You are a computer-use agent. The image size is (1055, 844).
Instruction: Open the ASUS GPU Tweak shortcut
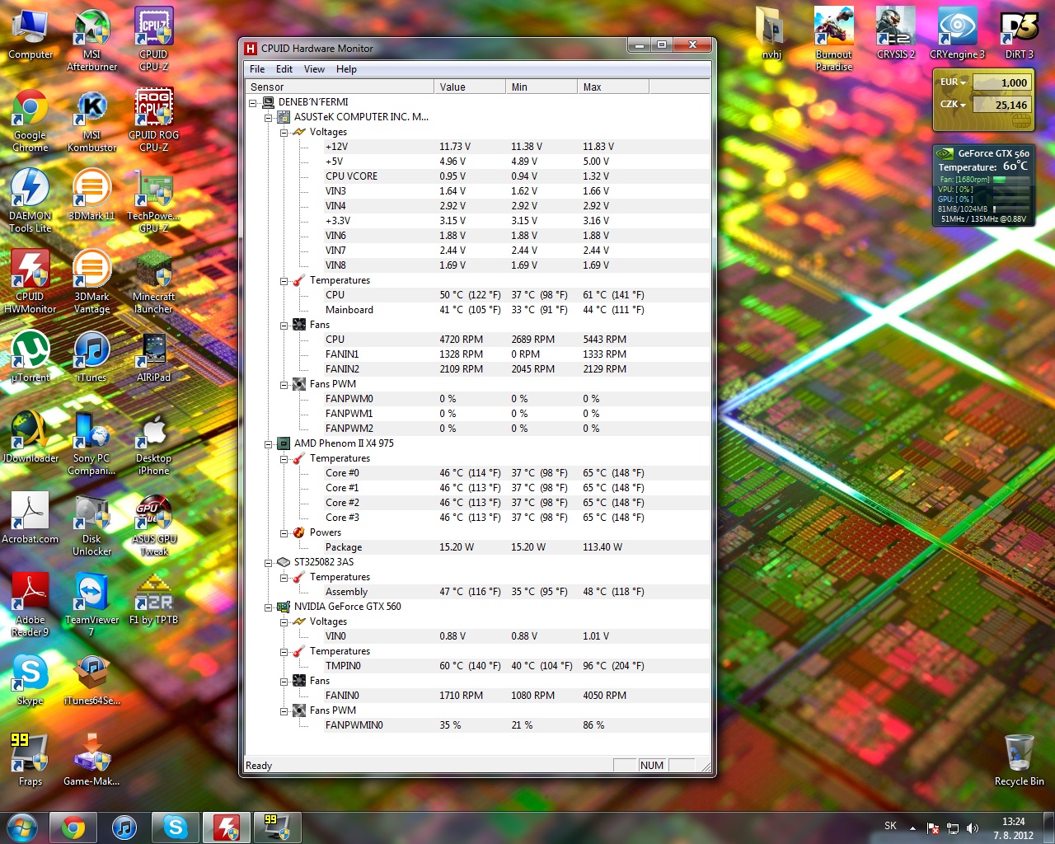(153, 524)
